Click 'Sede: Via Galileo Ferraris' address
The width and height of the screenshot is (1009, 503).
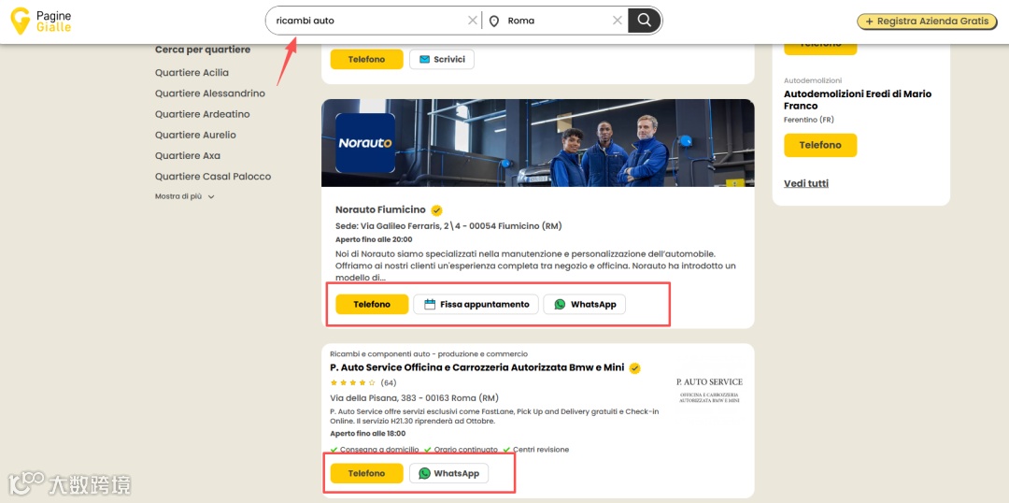tap(449, 226)
